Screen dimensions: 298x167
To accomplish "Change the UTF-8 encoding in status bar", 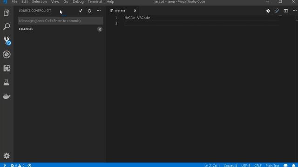I will pyautogui.click(x=246, y=166).
